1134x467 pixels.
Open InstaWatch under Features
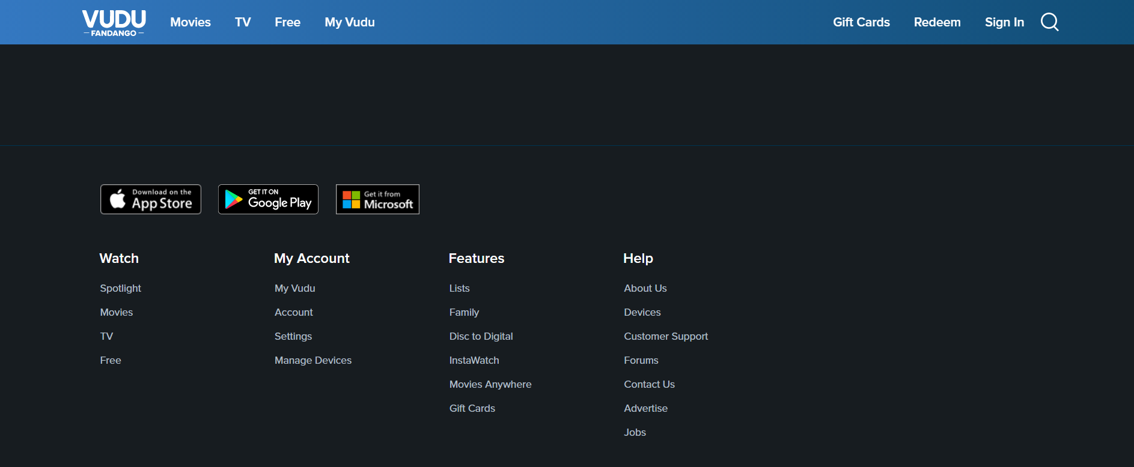[474, 360]
